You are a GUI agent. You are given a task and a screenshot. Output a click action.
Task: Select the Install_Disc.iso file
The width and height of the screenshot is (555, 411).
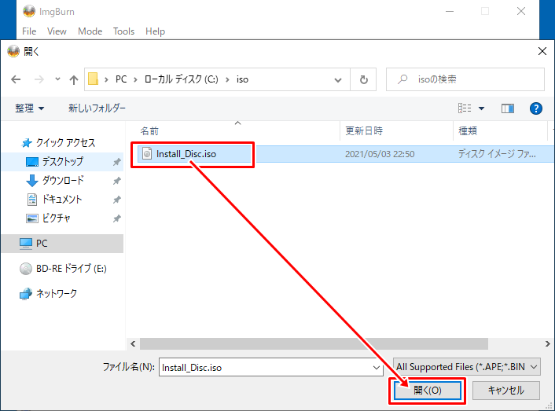(186, 154)
